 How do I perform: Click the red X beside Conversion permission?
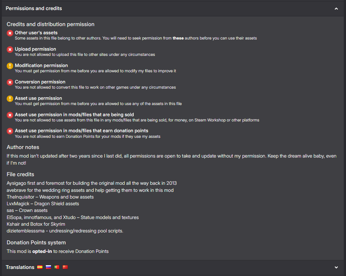(x=10, y=82)
